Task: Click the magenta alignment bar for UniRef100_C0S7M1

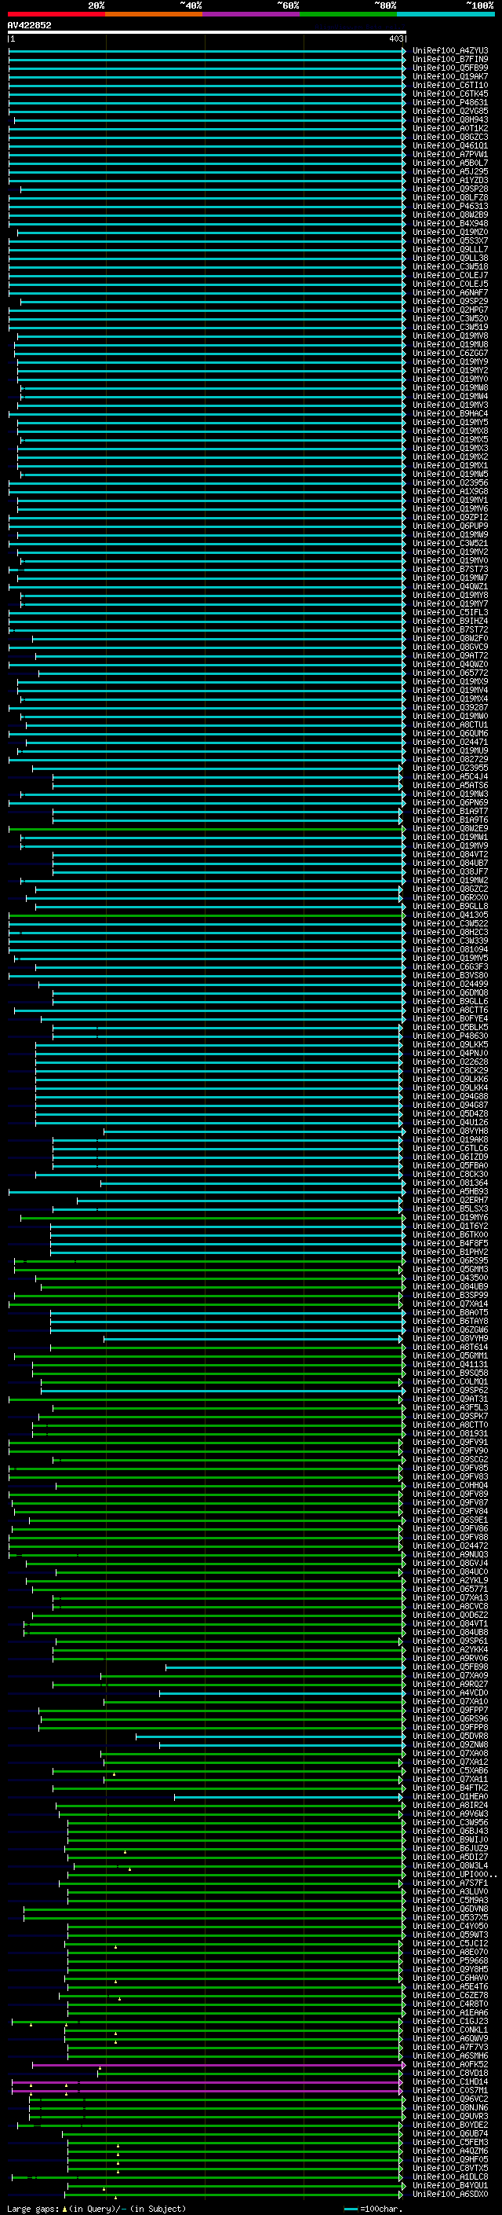Action: (x=207, y=2089)
